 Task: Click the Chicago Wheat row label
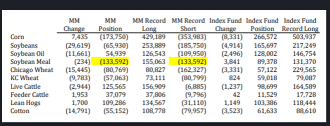[x=32, y=70]
